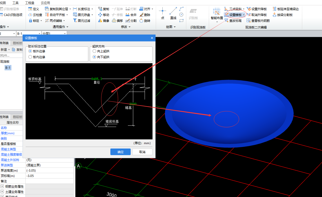Viewport: 322px width, 197px height.
Task: Select the 分割 split tool
Action: pos(131,21)
